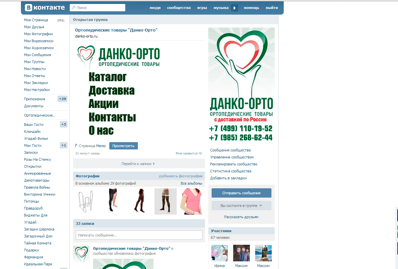
Task: Open Мои Друзья
Action: pos(34,27)
